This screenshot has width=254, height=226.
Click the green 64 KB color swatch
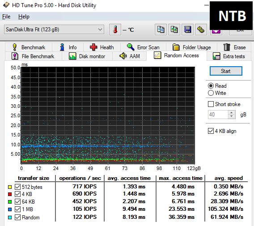[10, 202]
